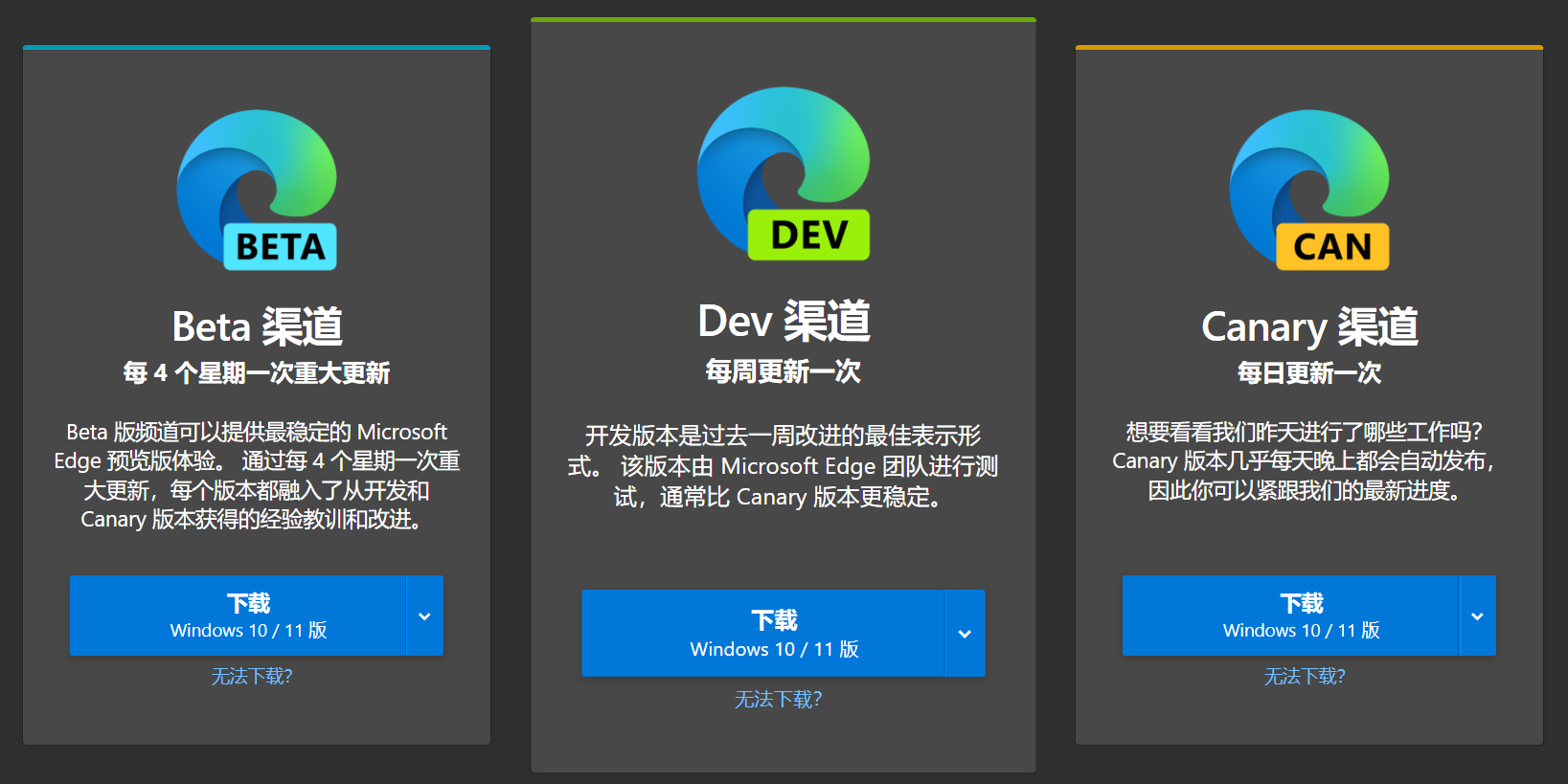Screen dimensions: 1568x784
Task: Click '每日更新一次' subtitle
Action: pos(1309,372)
